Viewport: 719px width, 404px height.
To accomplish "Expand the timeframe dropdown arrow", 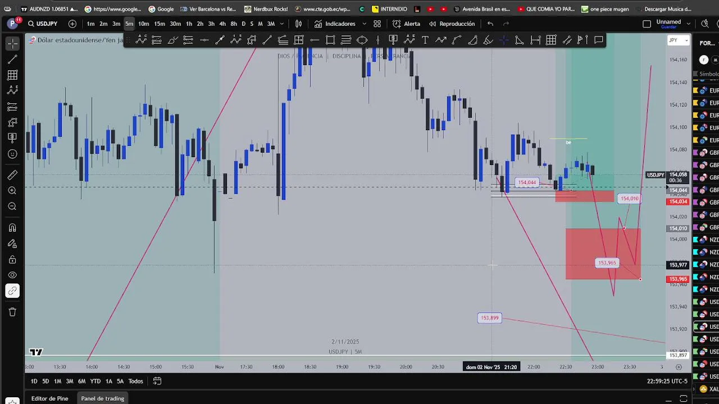I will point(282,24).
